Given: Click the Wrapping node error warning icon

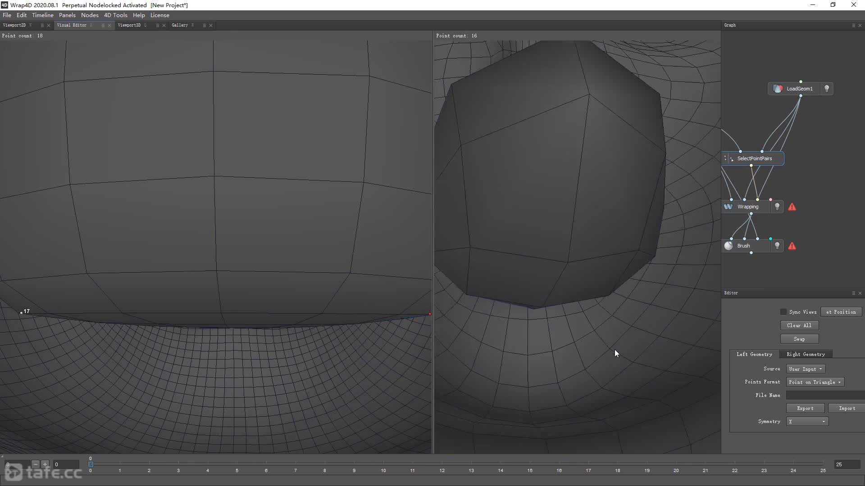Looking at the screenshot, I should tap(792, 207).
